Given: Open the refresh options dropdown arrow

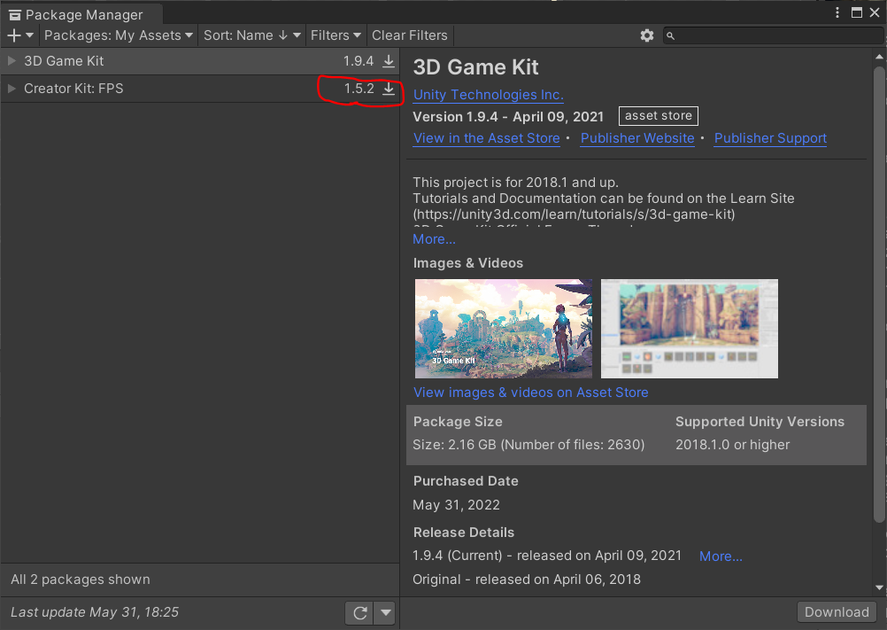Looking at the screenshot, I should point(386,612).
